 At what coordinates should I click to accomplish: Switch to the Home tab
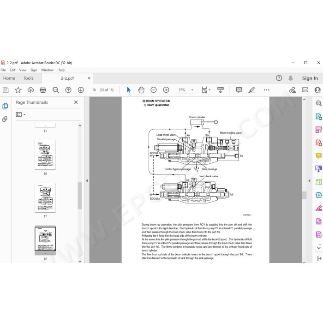[9, 78]
